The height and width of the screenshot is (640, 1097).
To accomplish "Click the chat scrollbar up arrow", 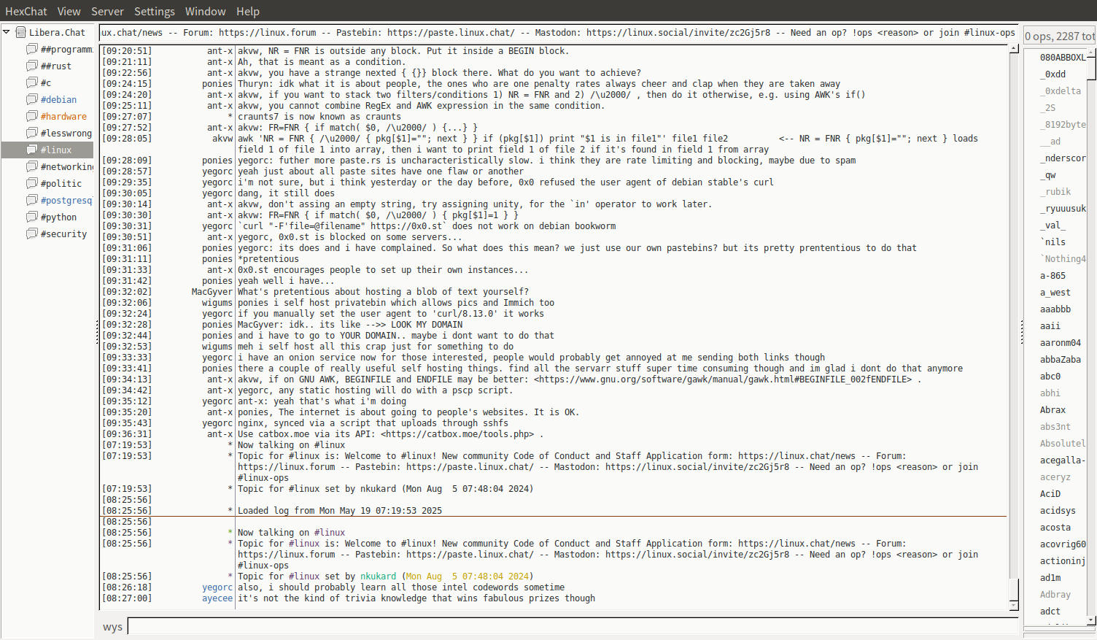I will click(x=1014, y=49).
